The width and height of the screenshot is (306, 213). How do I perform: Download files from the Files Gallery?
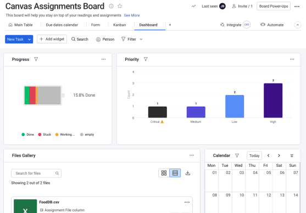point(188,173)
